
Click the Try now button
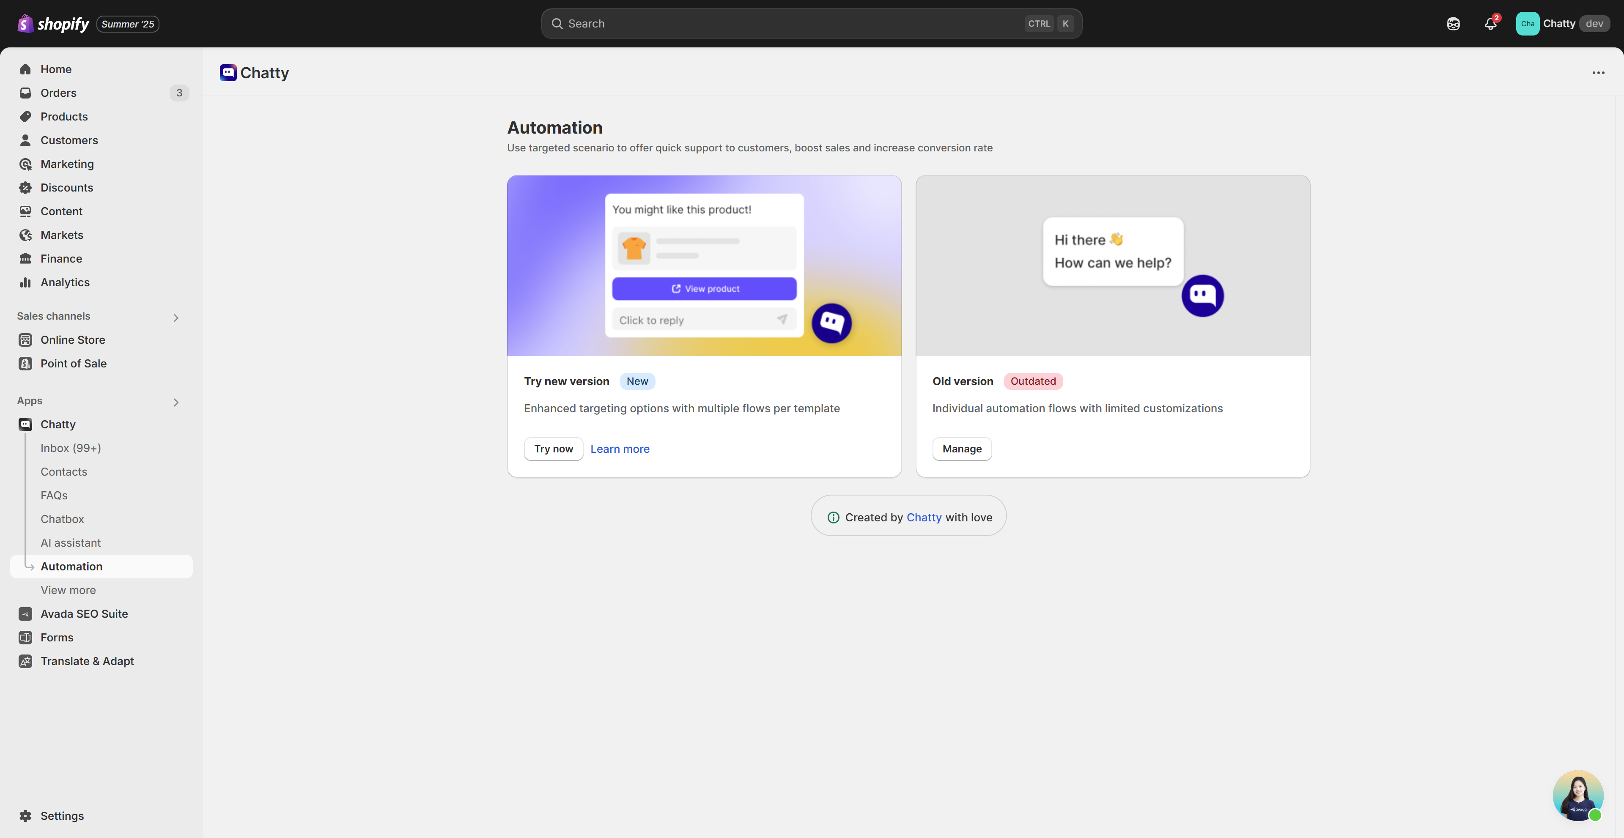pyautogui.click(x=553, y=449)
